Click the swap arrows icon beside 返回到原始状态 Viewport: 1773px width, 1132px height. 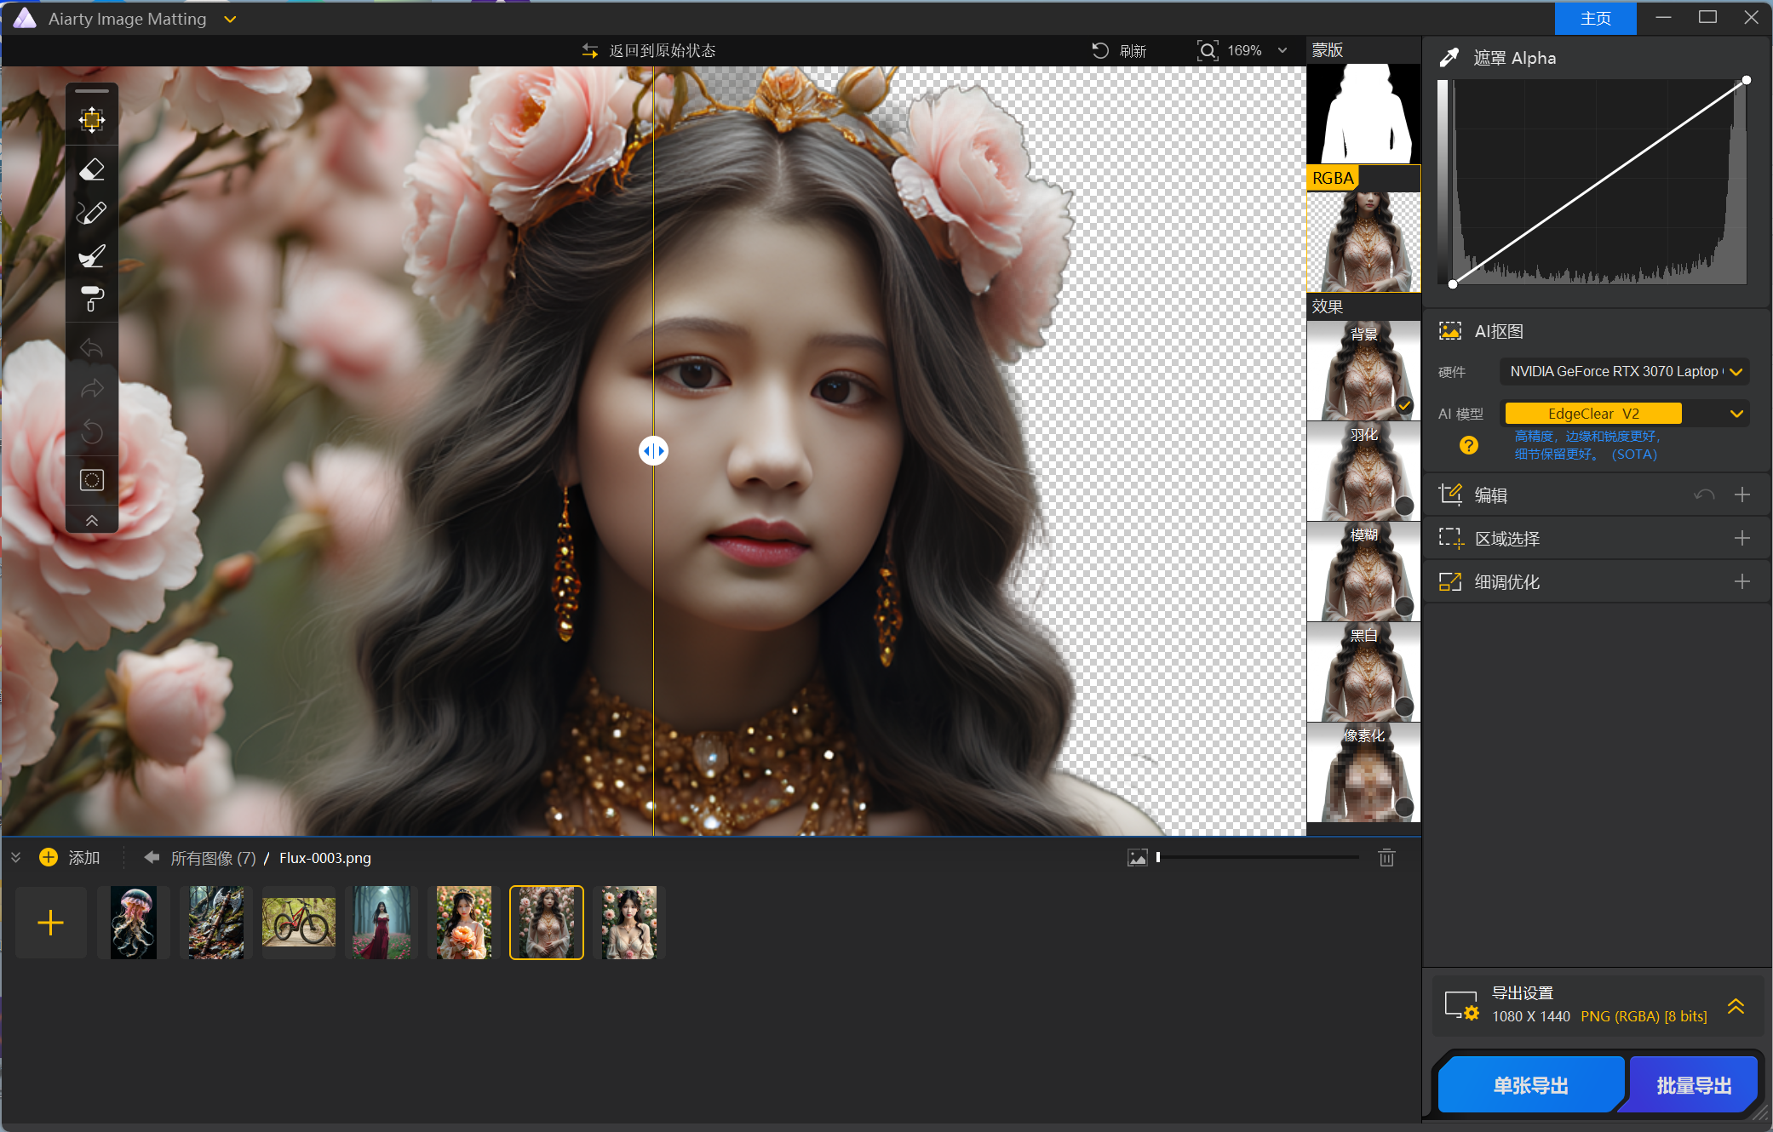[589, 51]
